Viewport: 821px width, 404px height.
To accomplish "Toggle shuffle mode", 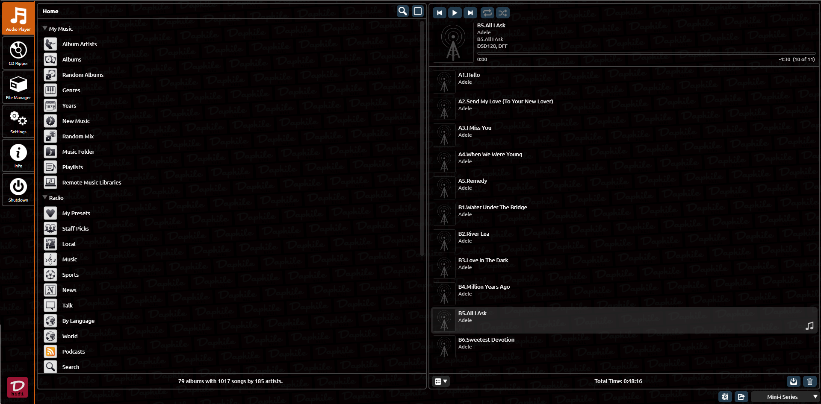I will click(x=503, y=13).
